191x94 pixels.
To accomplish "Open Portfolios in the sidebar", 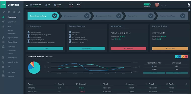I will 11,47.
